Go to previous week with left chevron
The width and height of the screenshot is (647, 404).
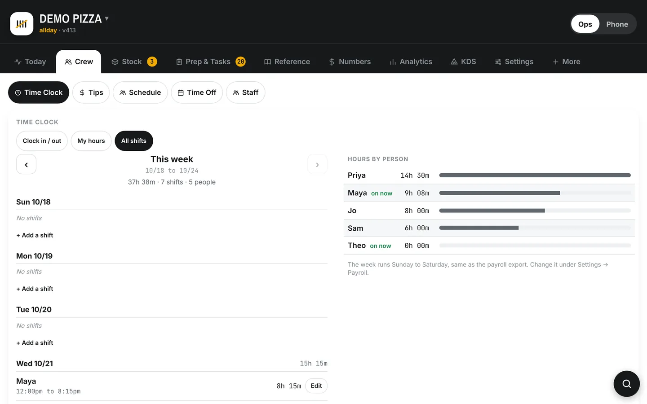point(26,164)
